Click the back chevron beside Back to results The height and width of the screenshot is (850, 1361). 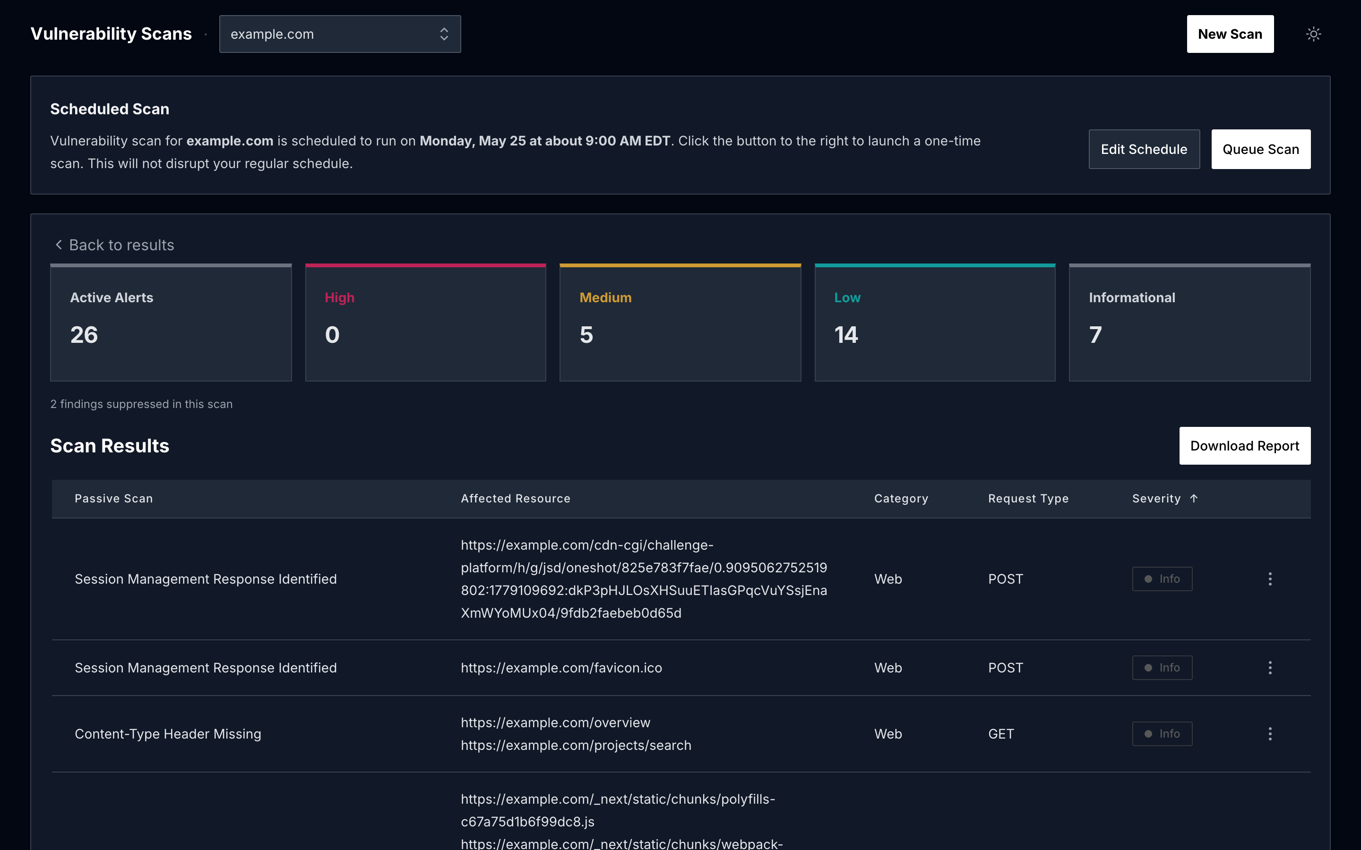[59, 245]
